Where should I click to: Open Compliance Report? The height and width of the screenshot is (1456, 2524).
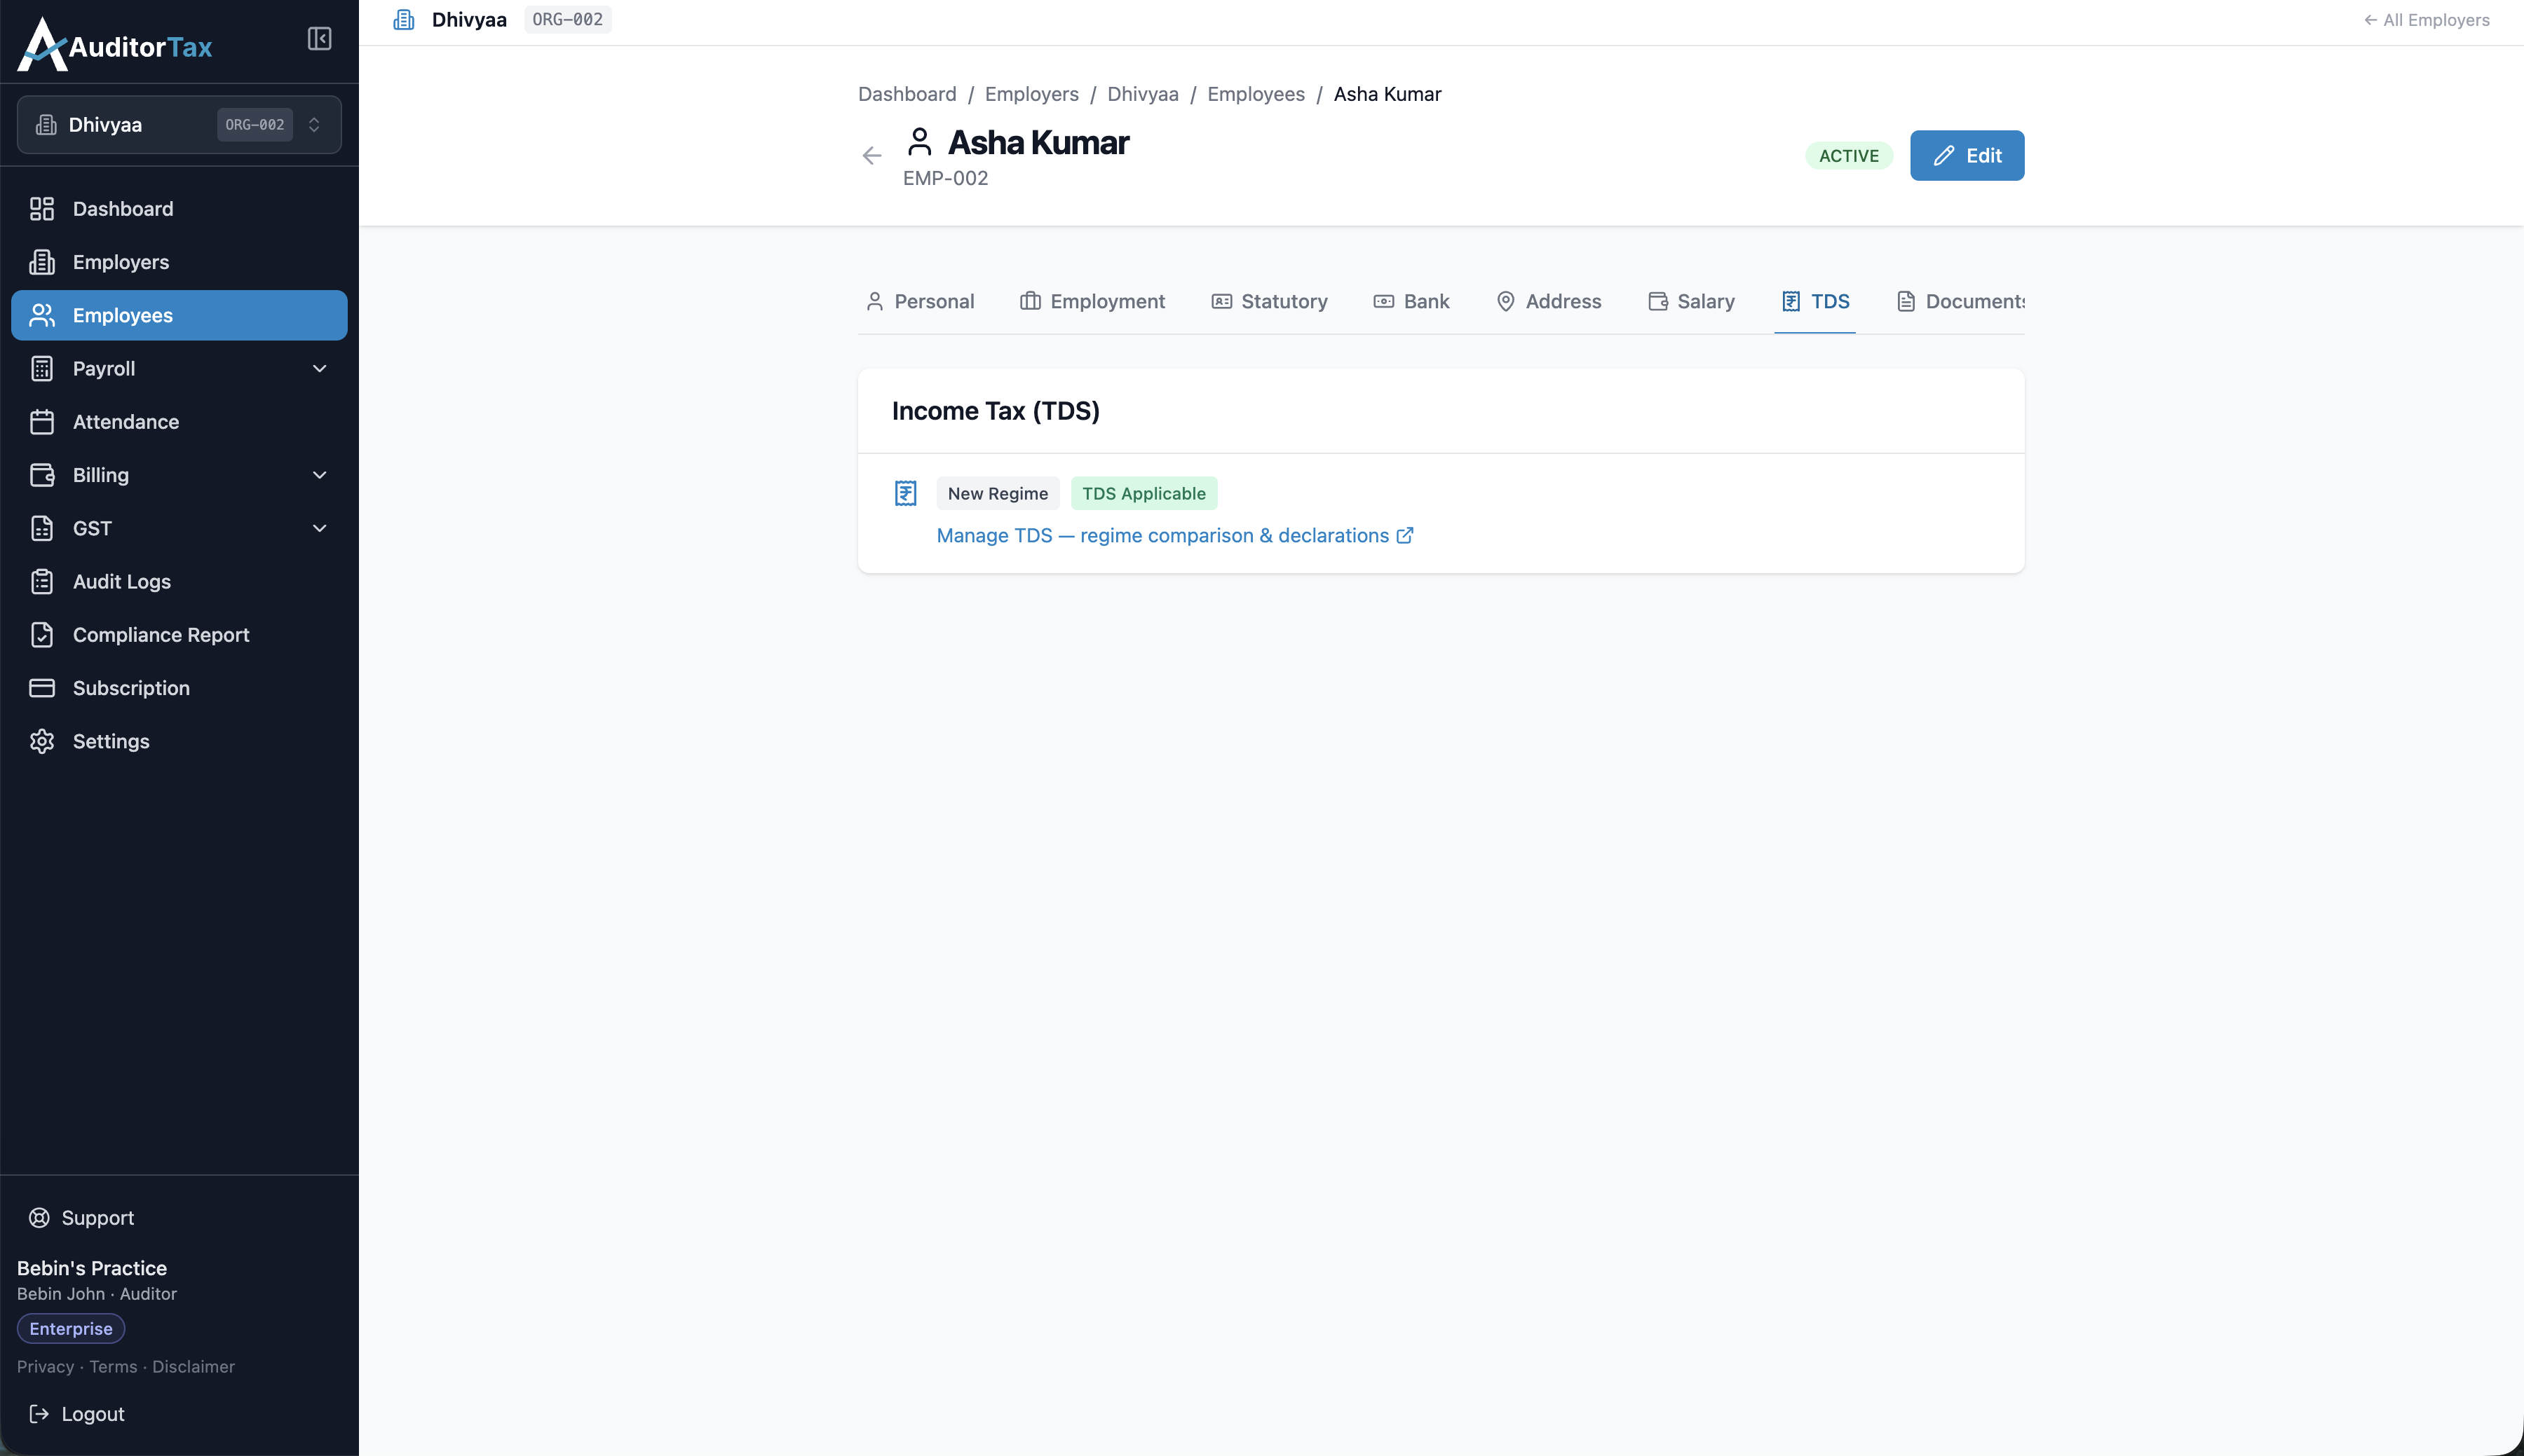coord(179,635)
